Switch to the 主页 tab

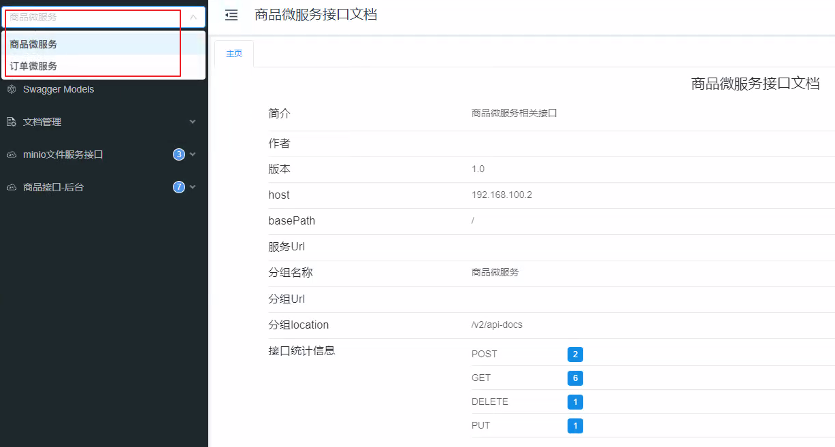(x=234, y=54)
